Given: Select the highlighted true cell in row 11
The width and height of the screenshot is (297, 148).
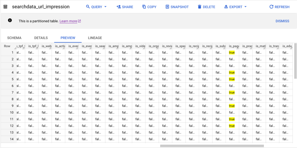Looking at the screenshot, I should tap(232, 119).
